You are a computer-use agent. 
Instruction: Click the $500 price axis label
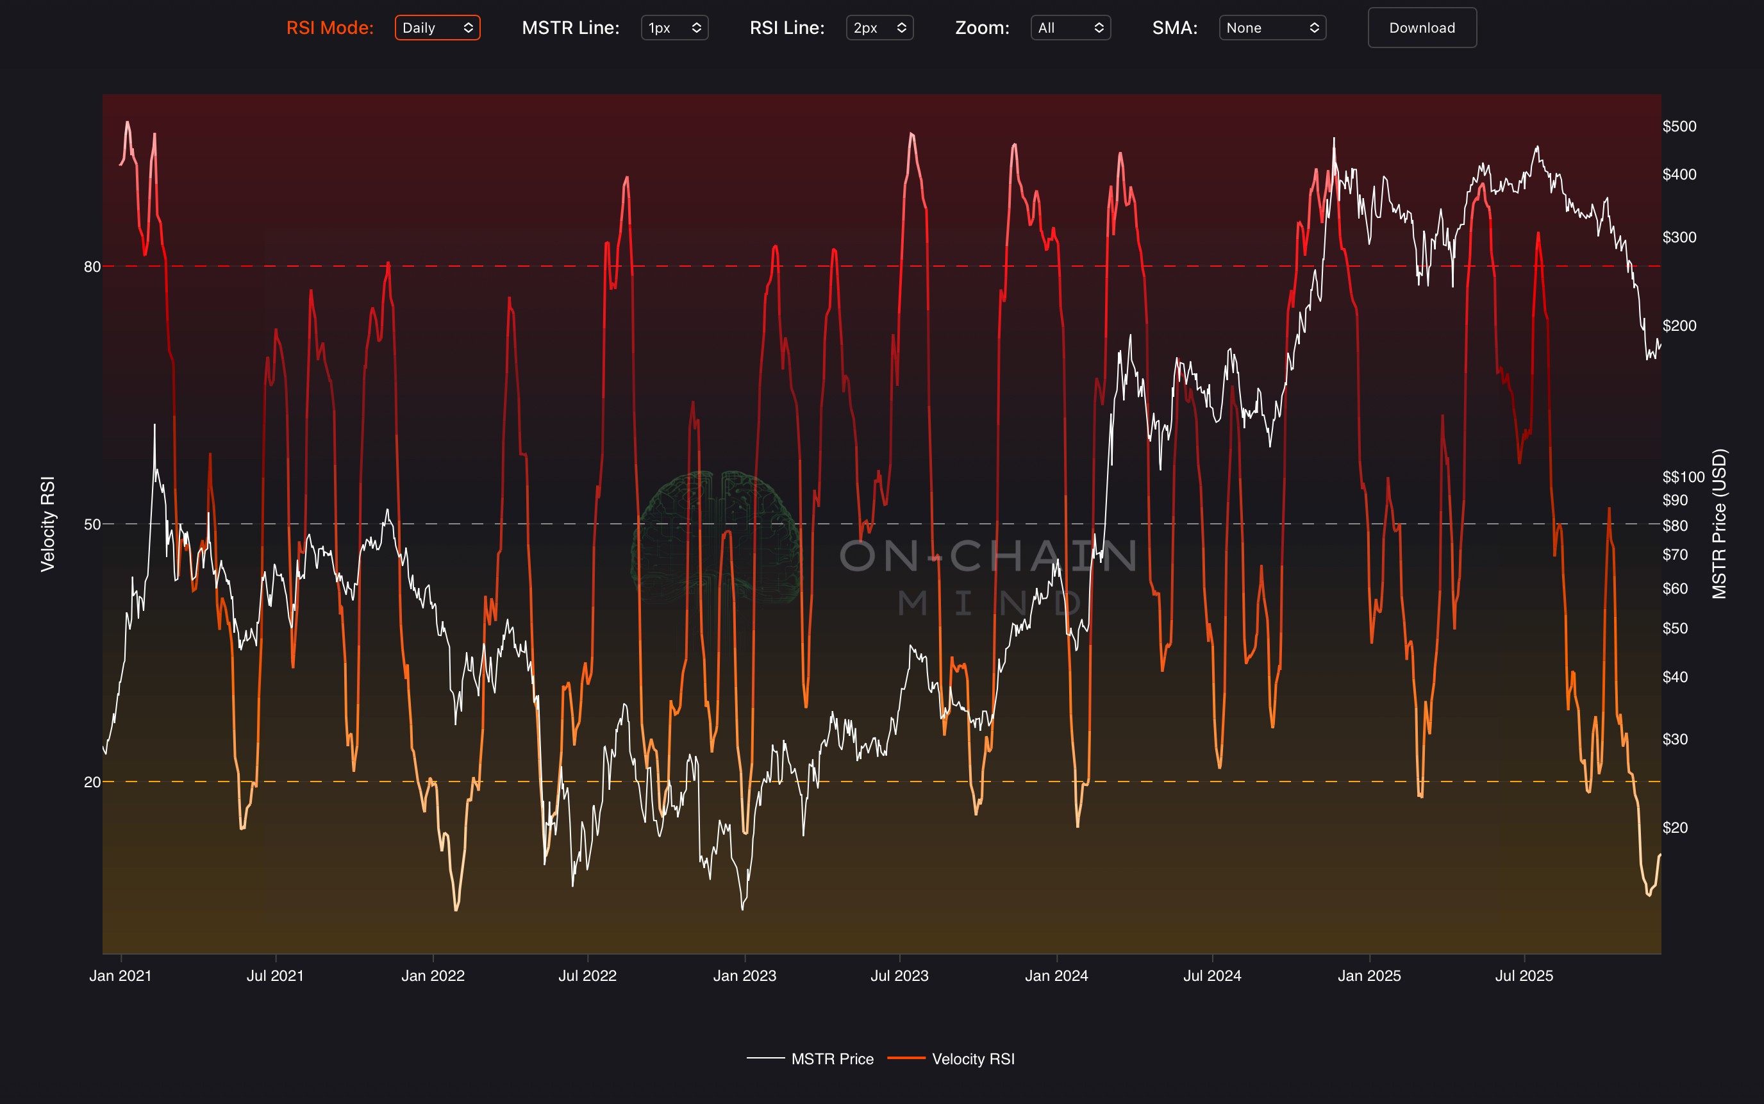1679,126
